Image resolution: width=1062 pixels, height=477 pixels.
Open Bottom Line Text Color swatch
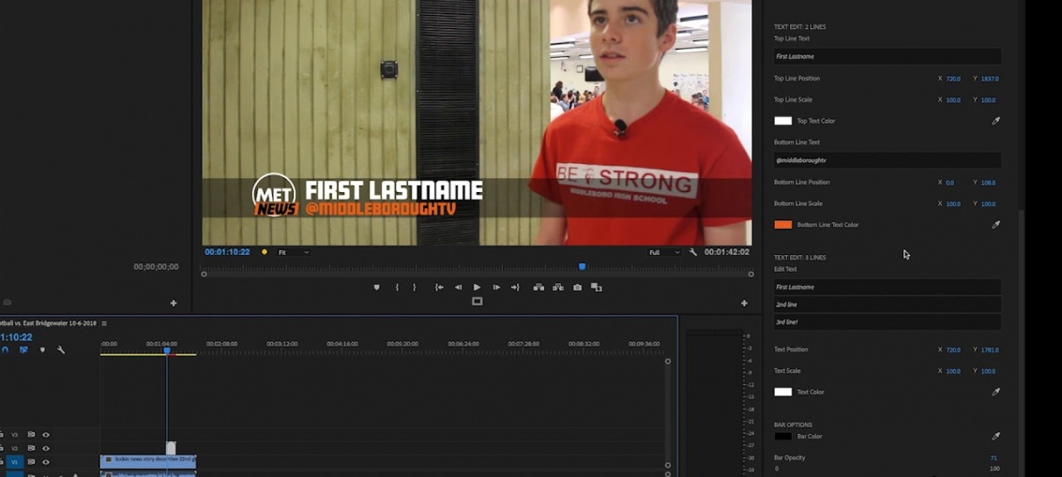(783, 225)
